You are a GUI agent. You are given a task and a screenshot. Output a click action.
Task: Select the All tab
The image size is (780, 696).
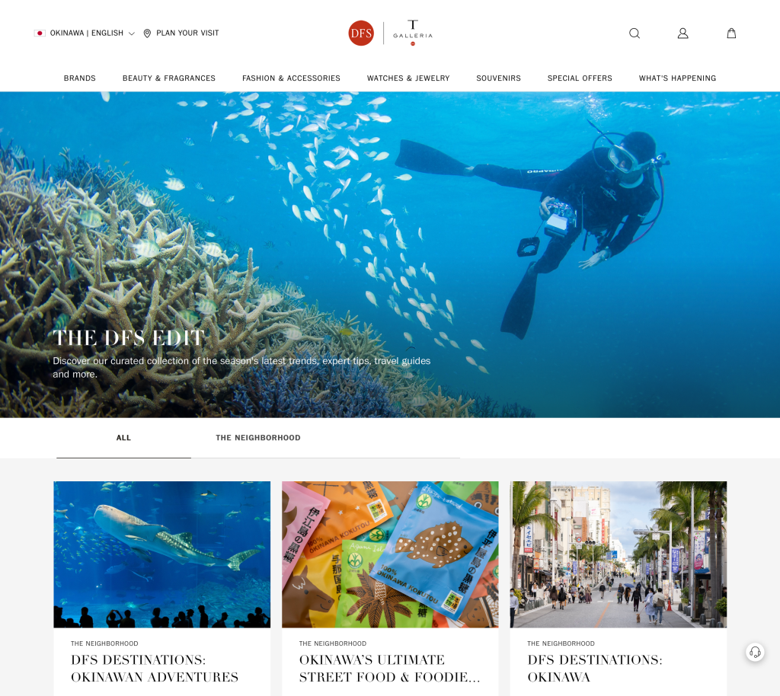124,438
